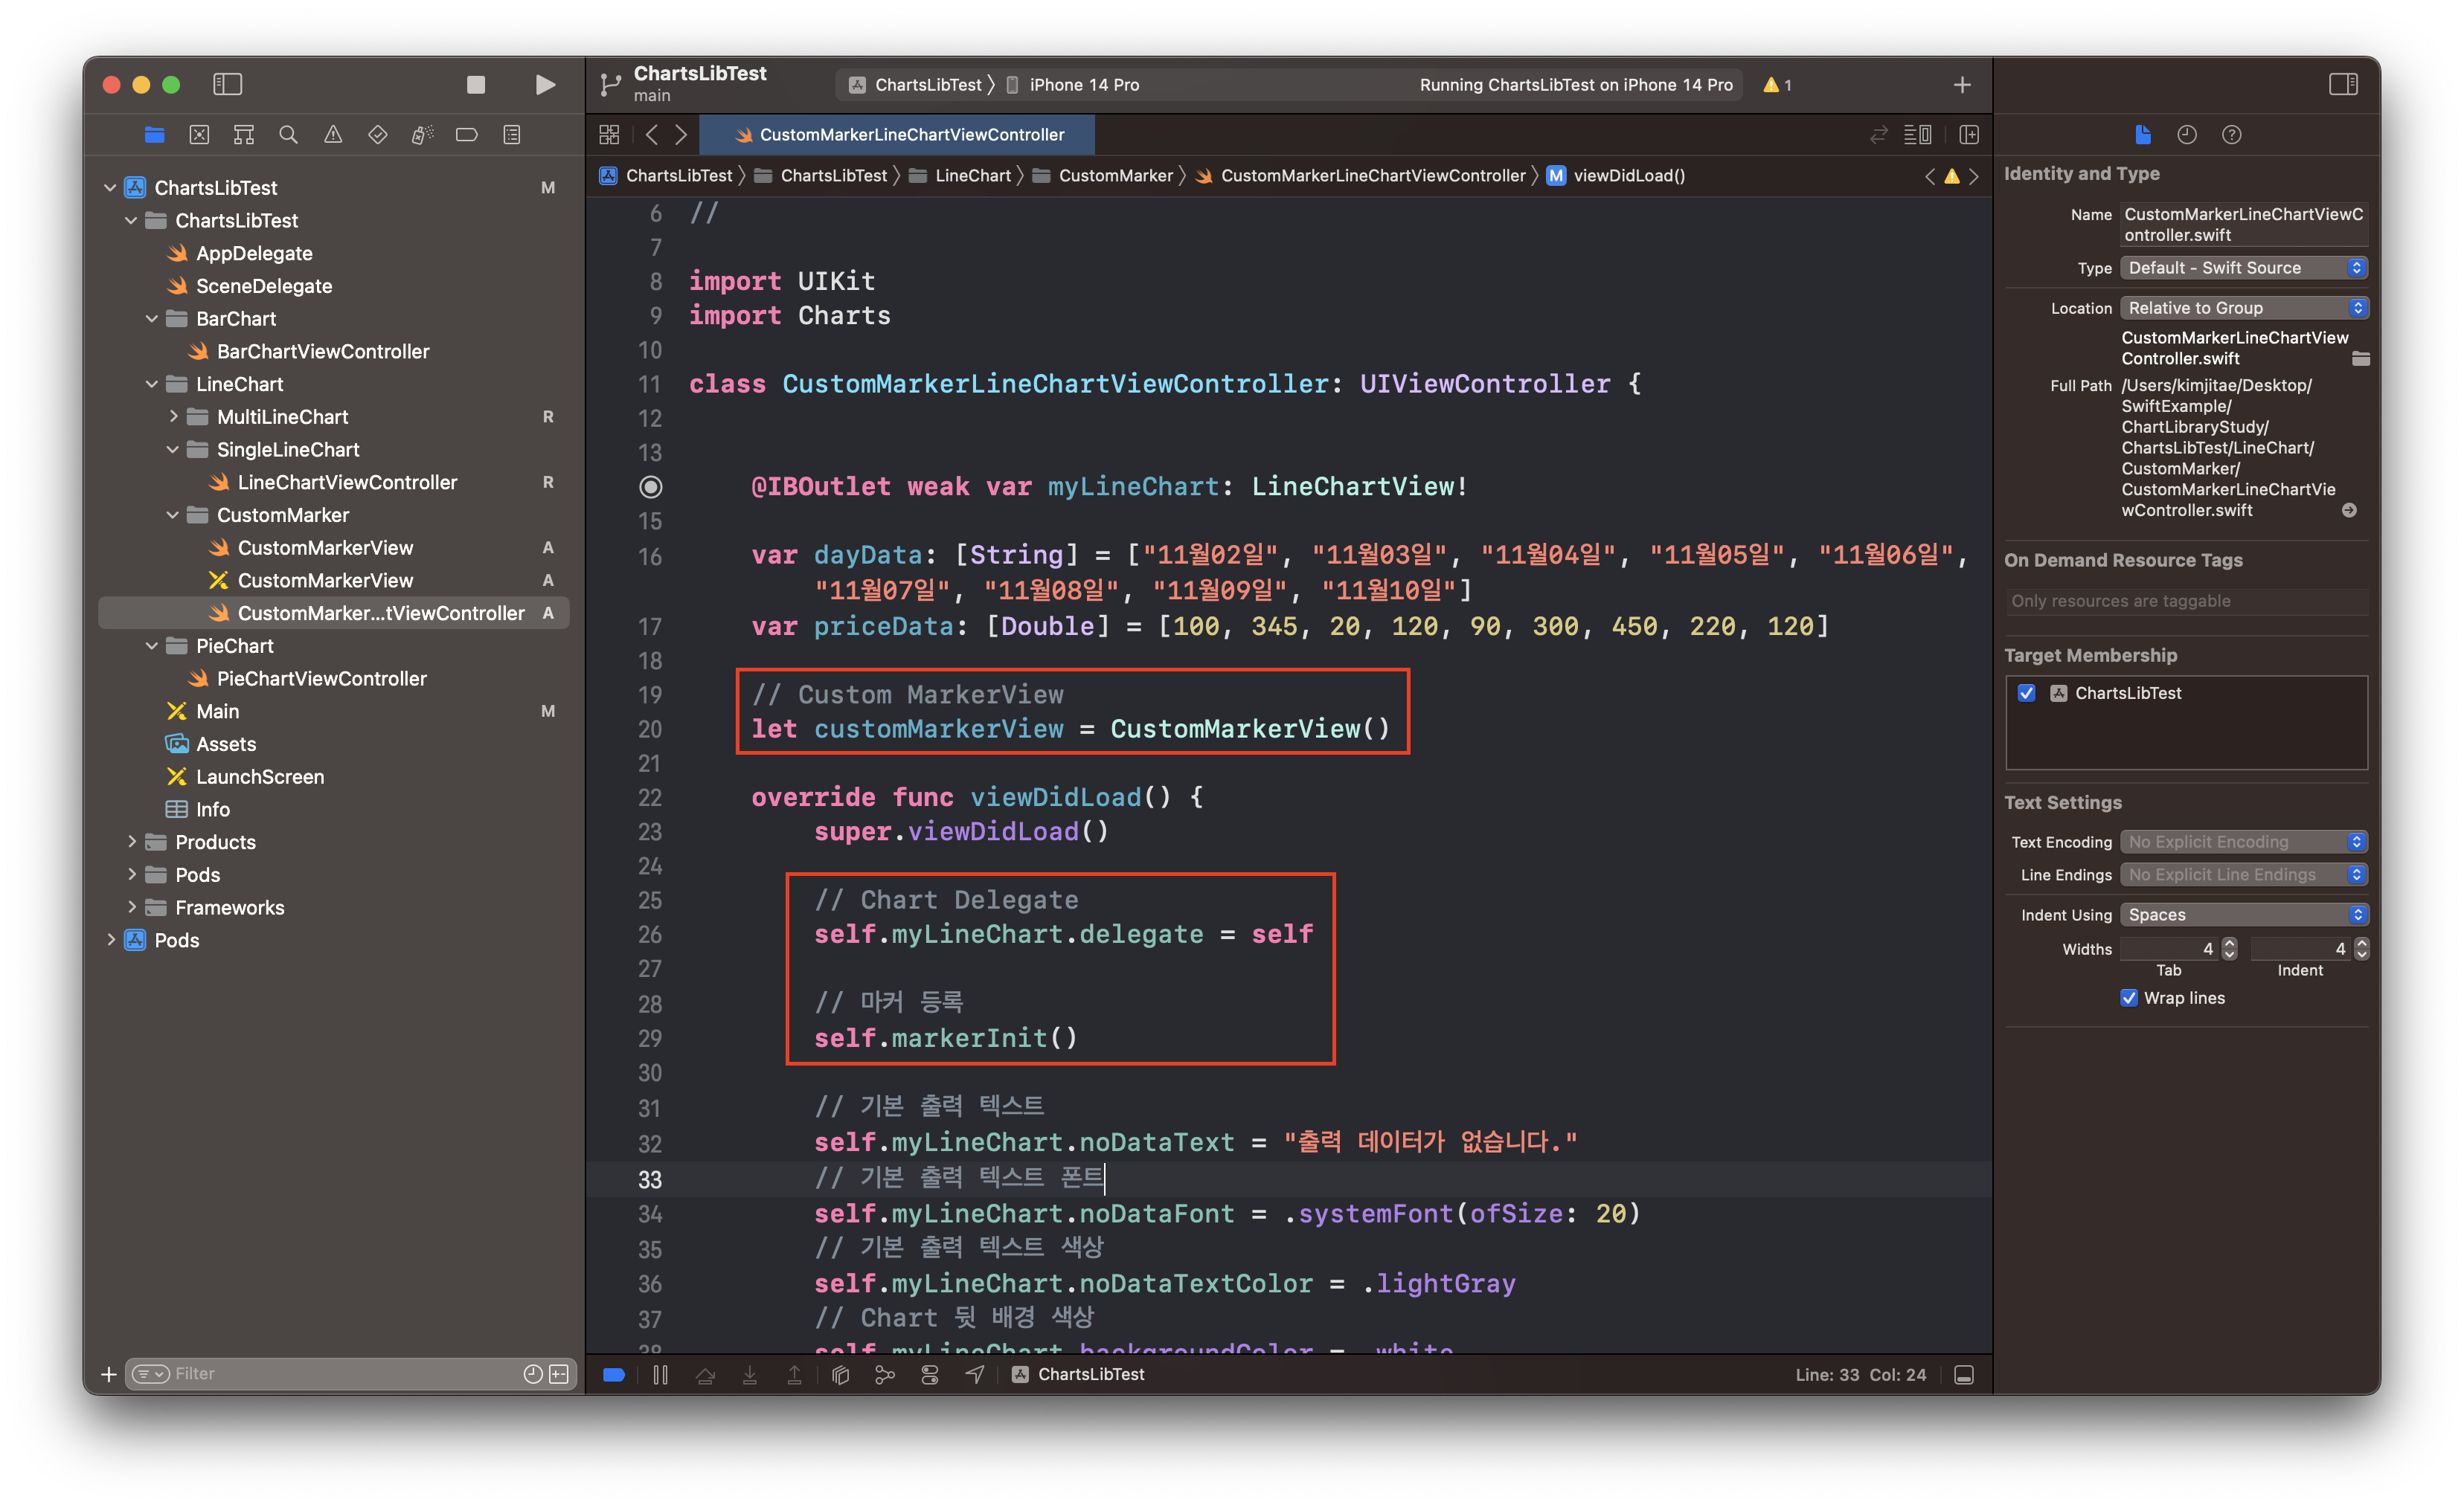Open related items grid menu icon

[609, 135]
